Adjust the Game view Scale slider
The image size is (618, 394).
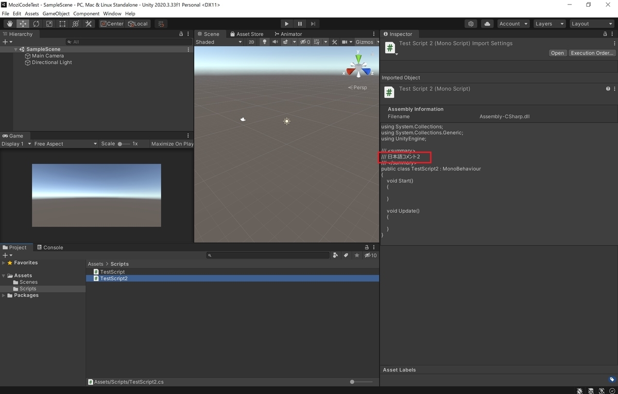point(124,144)
